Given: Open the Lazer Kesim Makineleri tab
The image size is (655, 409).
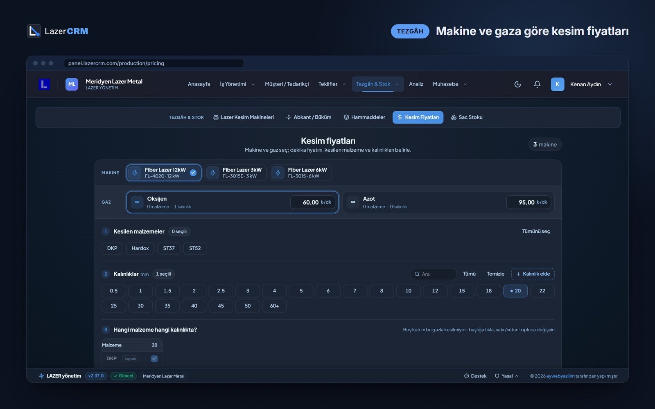Looking at the screenshot, I should pyautogui.click(x=244, y=117).
